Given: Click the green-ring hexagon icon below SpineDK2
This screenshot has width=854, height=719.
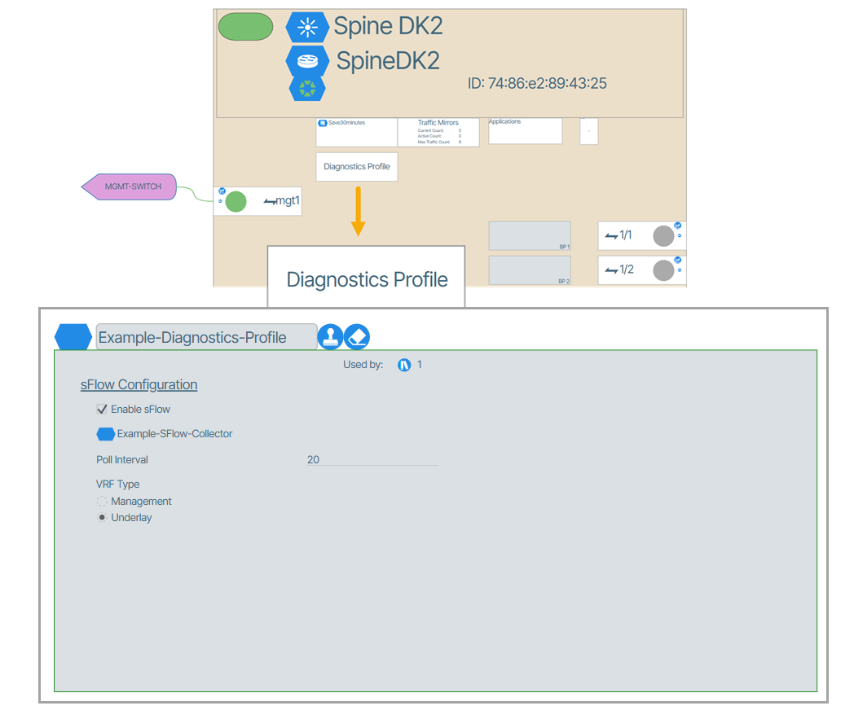Looking at the screenshot, I should pyautogui.click(x=306, y=88).
